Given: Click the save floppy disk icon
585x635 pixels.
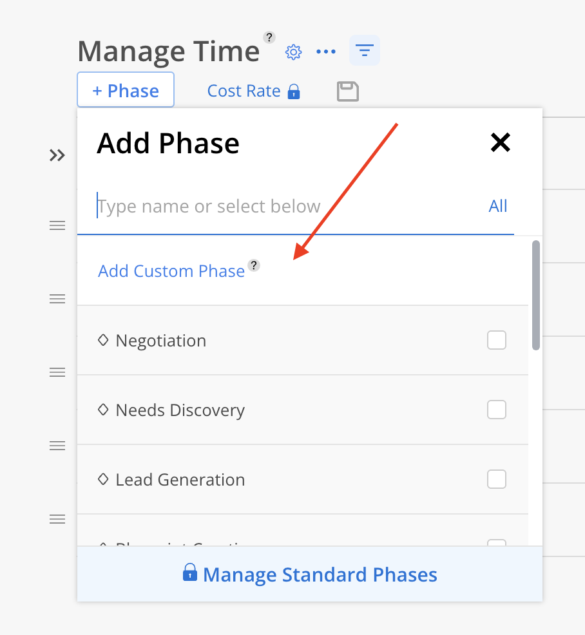Looking at the screenshot, I should coord(348,91).
